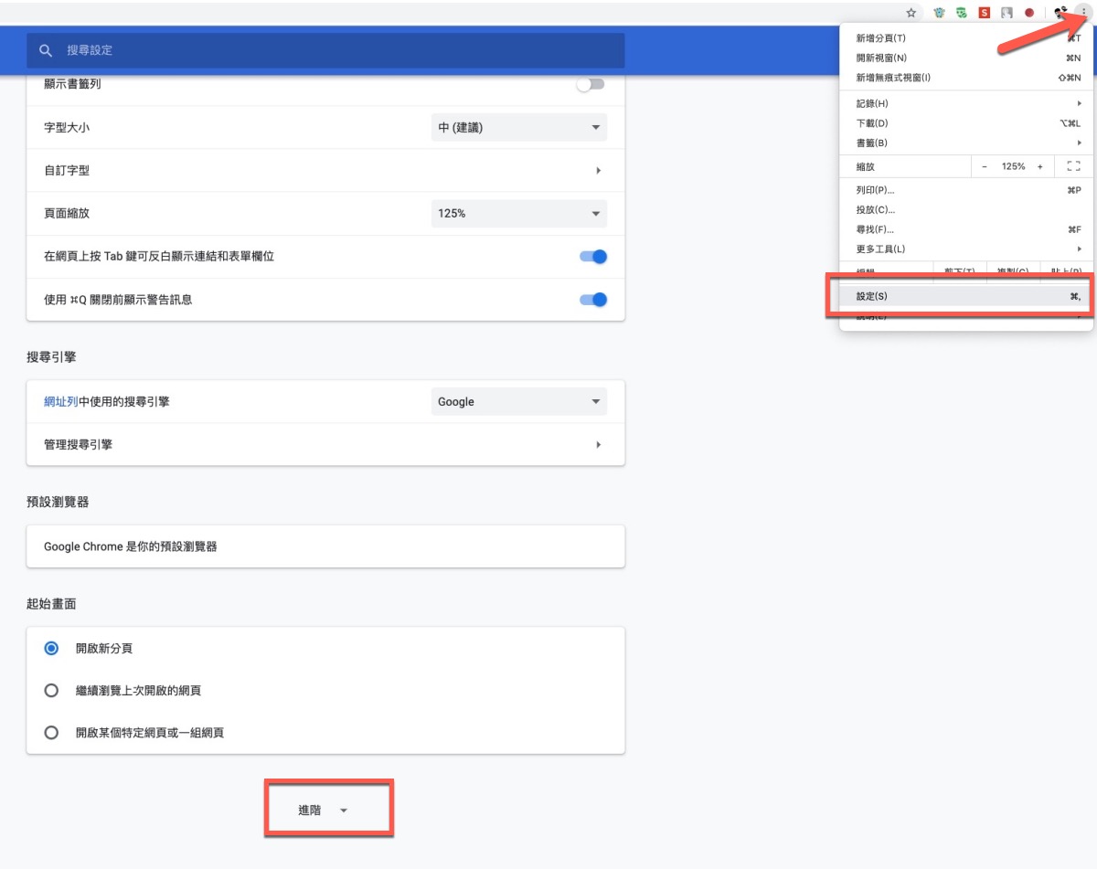
Task: Click the bookmark star icon
Action: coord(911,13)
